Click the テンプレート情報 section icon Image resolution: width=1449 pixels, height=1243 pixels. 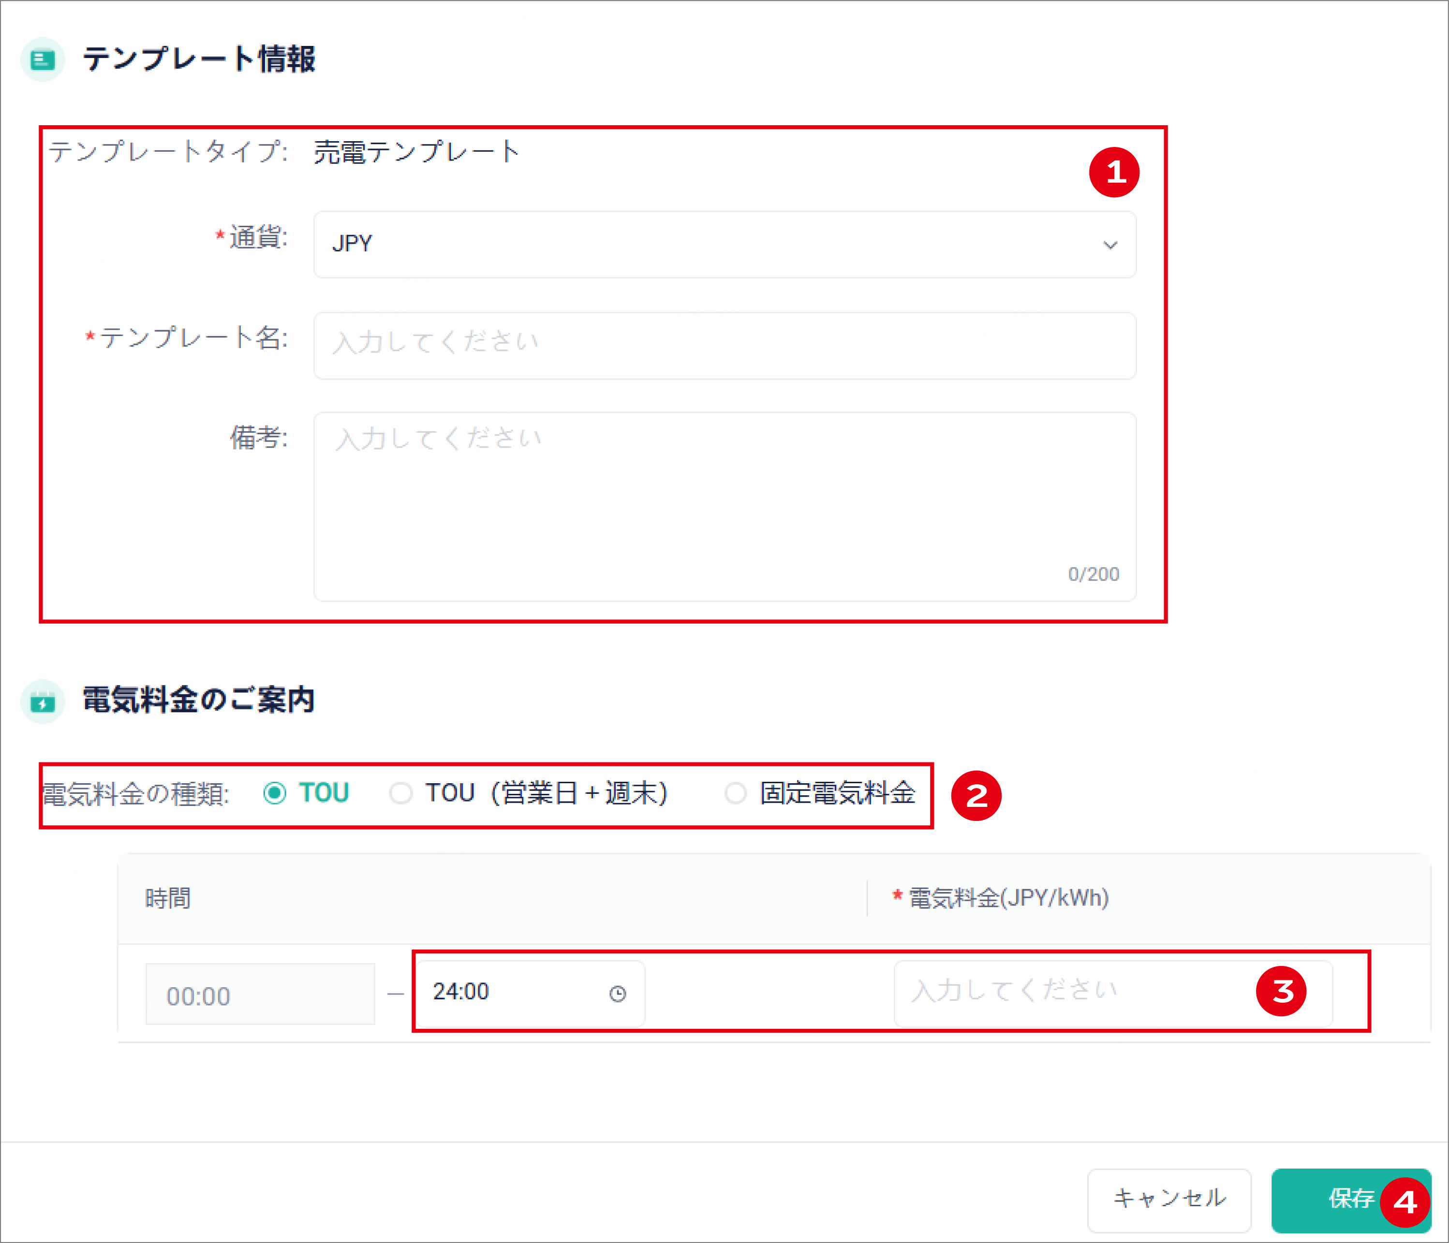(x=43, y=60)
